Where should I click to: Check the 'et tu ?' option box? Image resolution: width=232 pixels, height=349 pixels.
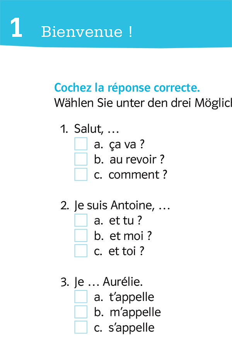pos(81,220)
